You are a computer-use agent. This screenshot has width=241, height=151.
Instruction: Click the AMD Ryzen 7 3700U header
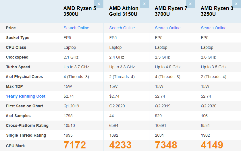pyautogui.click(x=171, y=11)
